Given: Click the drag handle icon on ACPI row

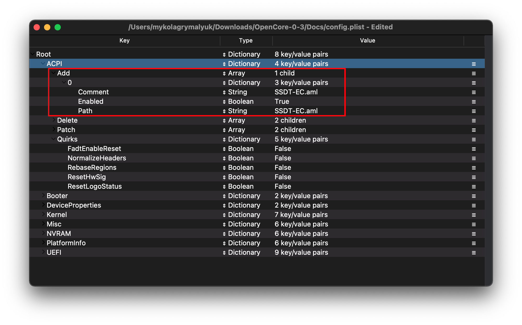Looking at the screenshot, I should pos(474,64).
